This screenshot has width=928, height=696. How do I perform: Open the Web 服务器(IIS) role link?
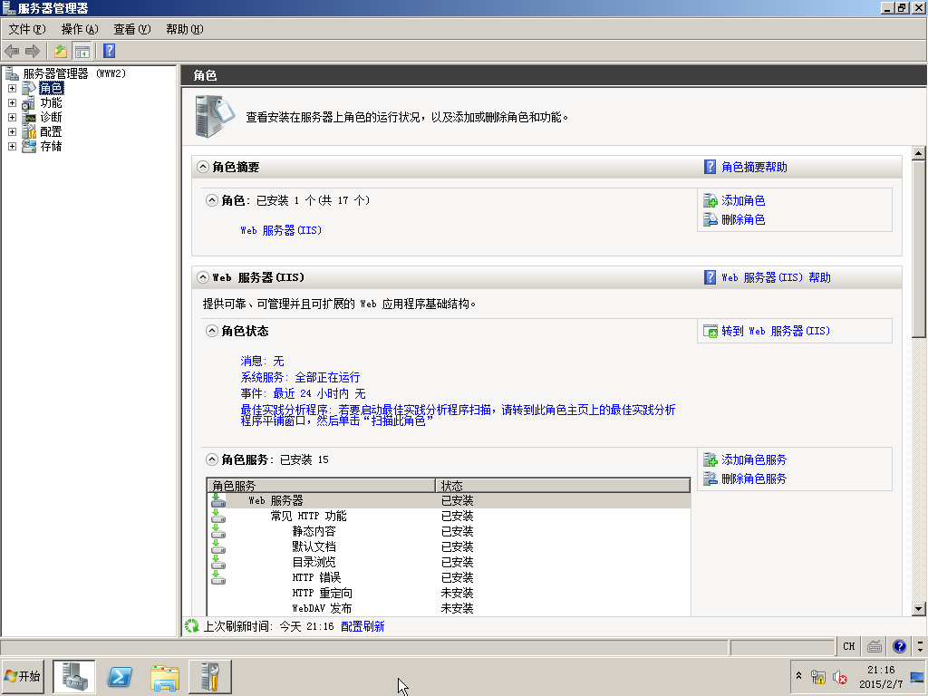[281, 230]
